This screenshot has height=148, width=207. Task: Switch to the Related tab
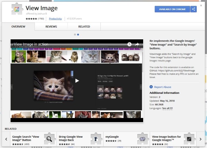pos(84,27)
